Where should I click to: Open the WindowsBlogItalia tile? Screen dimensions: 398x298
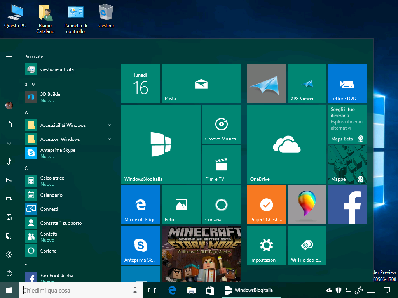tap(161, 144)
